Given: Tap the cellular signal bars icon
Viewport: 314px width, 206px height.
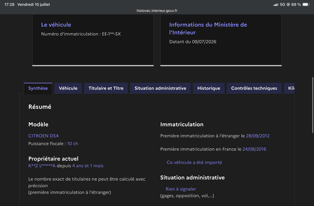Looking at the screenshot, I should 276,4.
